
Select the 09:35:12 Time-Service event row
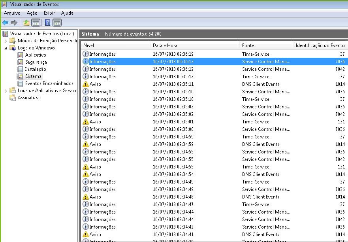tap(214, 77)
